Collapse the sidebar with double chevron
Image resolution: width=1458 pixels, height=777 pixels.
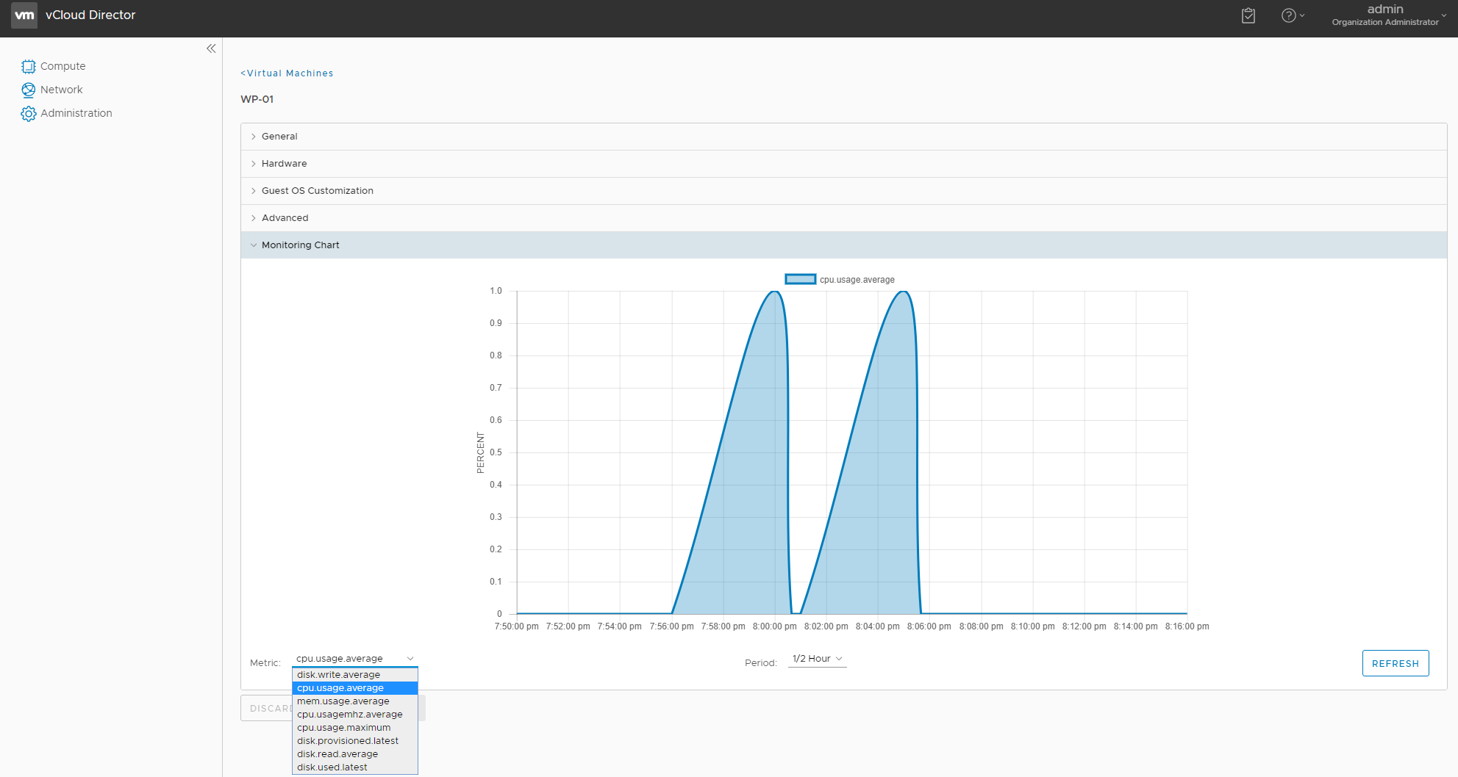point(211,48)
